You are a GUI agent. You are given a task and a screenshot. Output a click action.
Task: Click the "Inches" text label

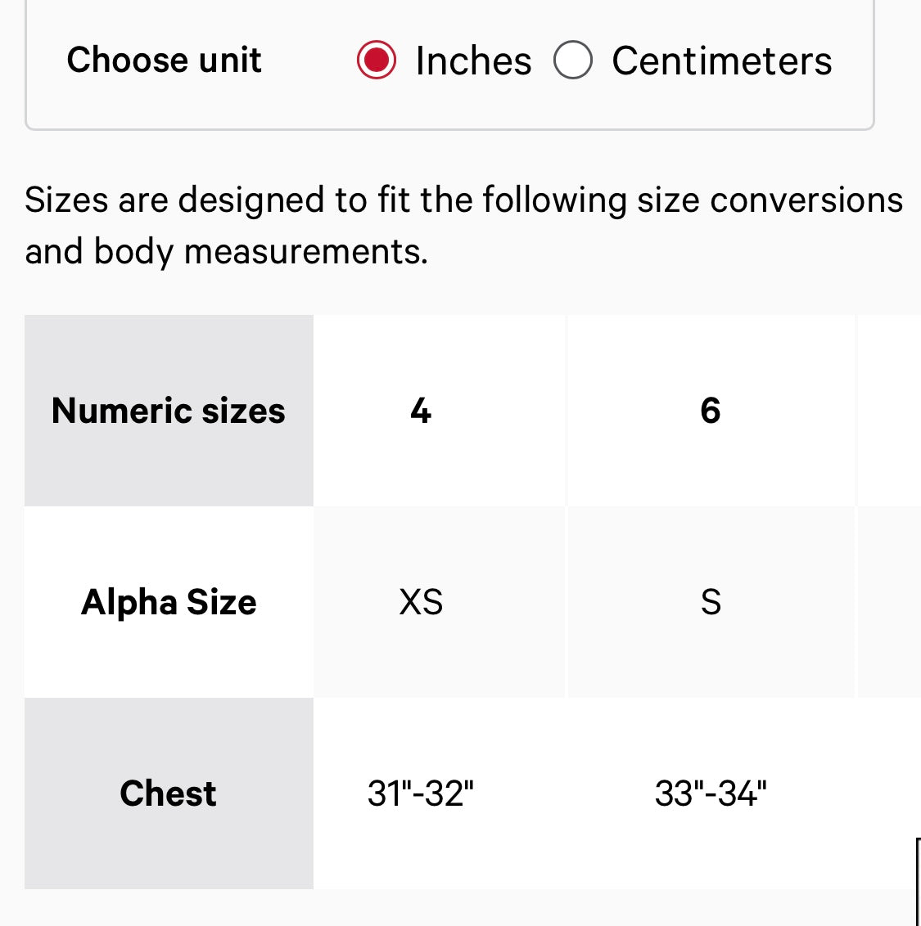tap(473, 61)
